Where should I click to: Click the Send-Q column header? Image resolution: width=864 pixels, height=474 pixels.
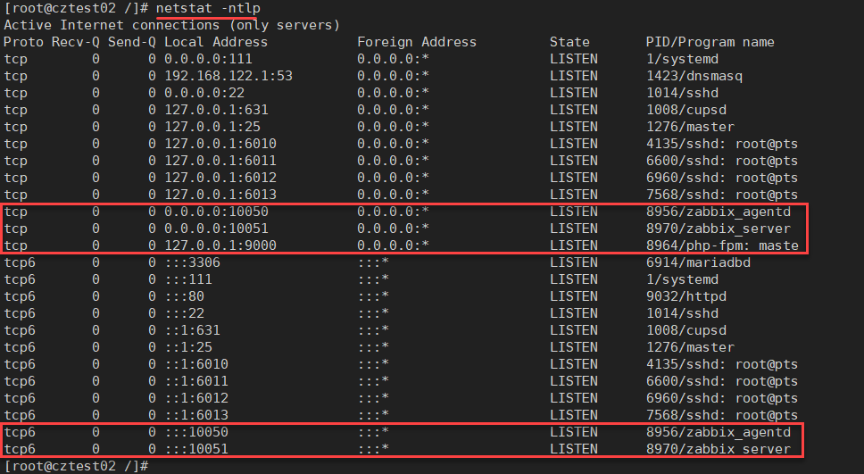[132, 42]
